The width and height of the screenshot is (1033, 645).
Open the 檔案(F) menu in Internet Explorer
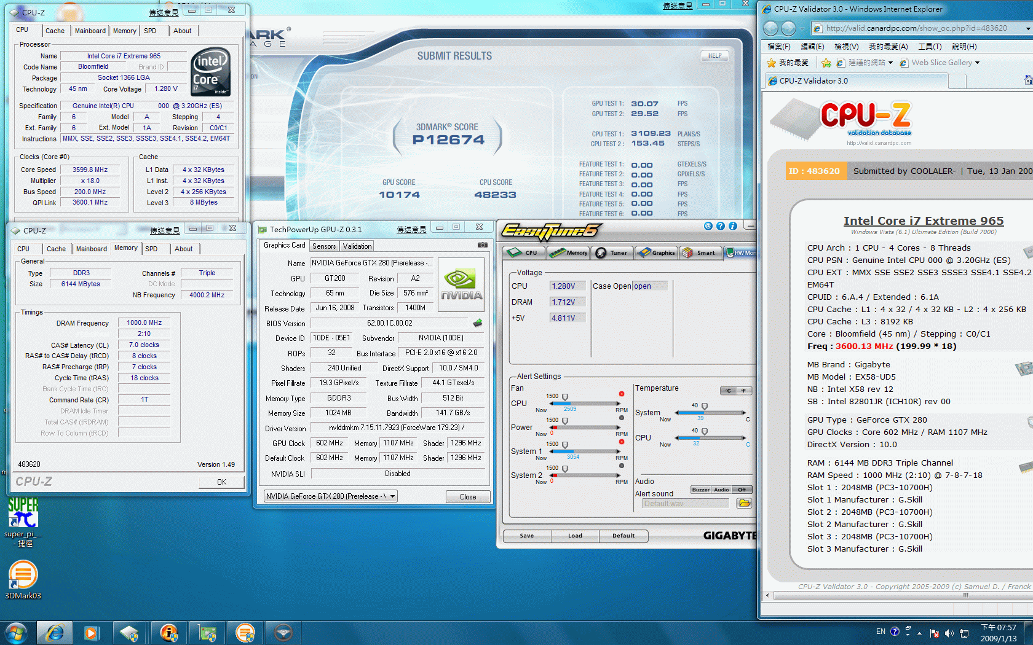pyautogui.click(x=779, y=47)
